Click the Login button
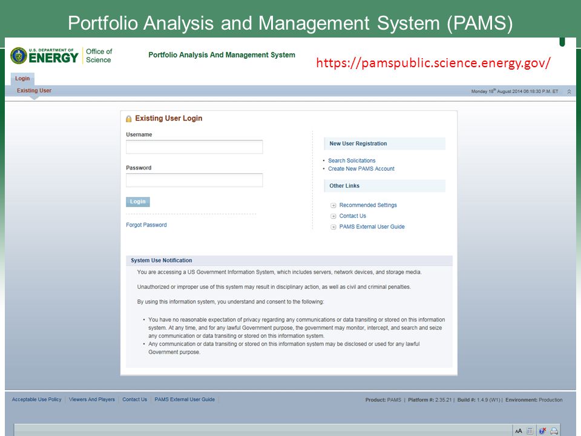This screenshot has width=581, height=436. pos(138,202)
